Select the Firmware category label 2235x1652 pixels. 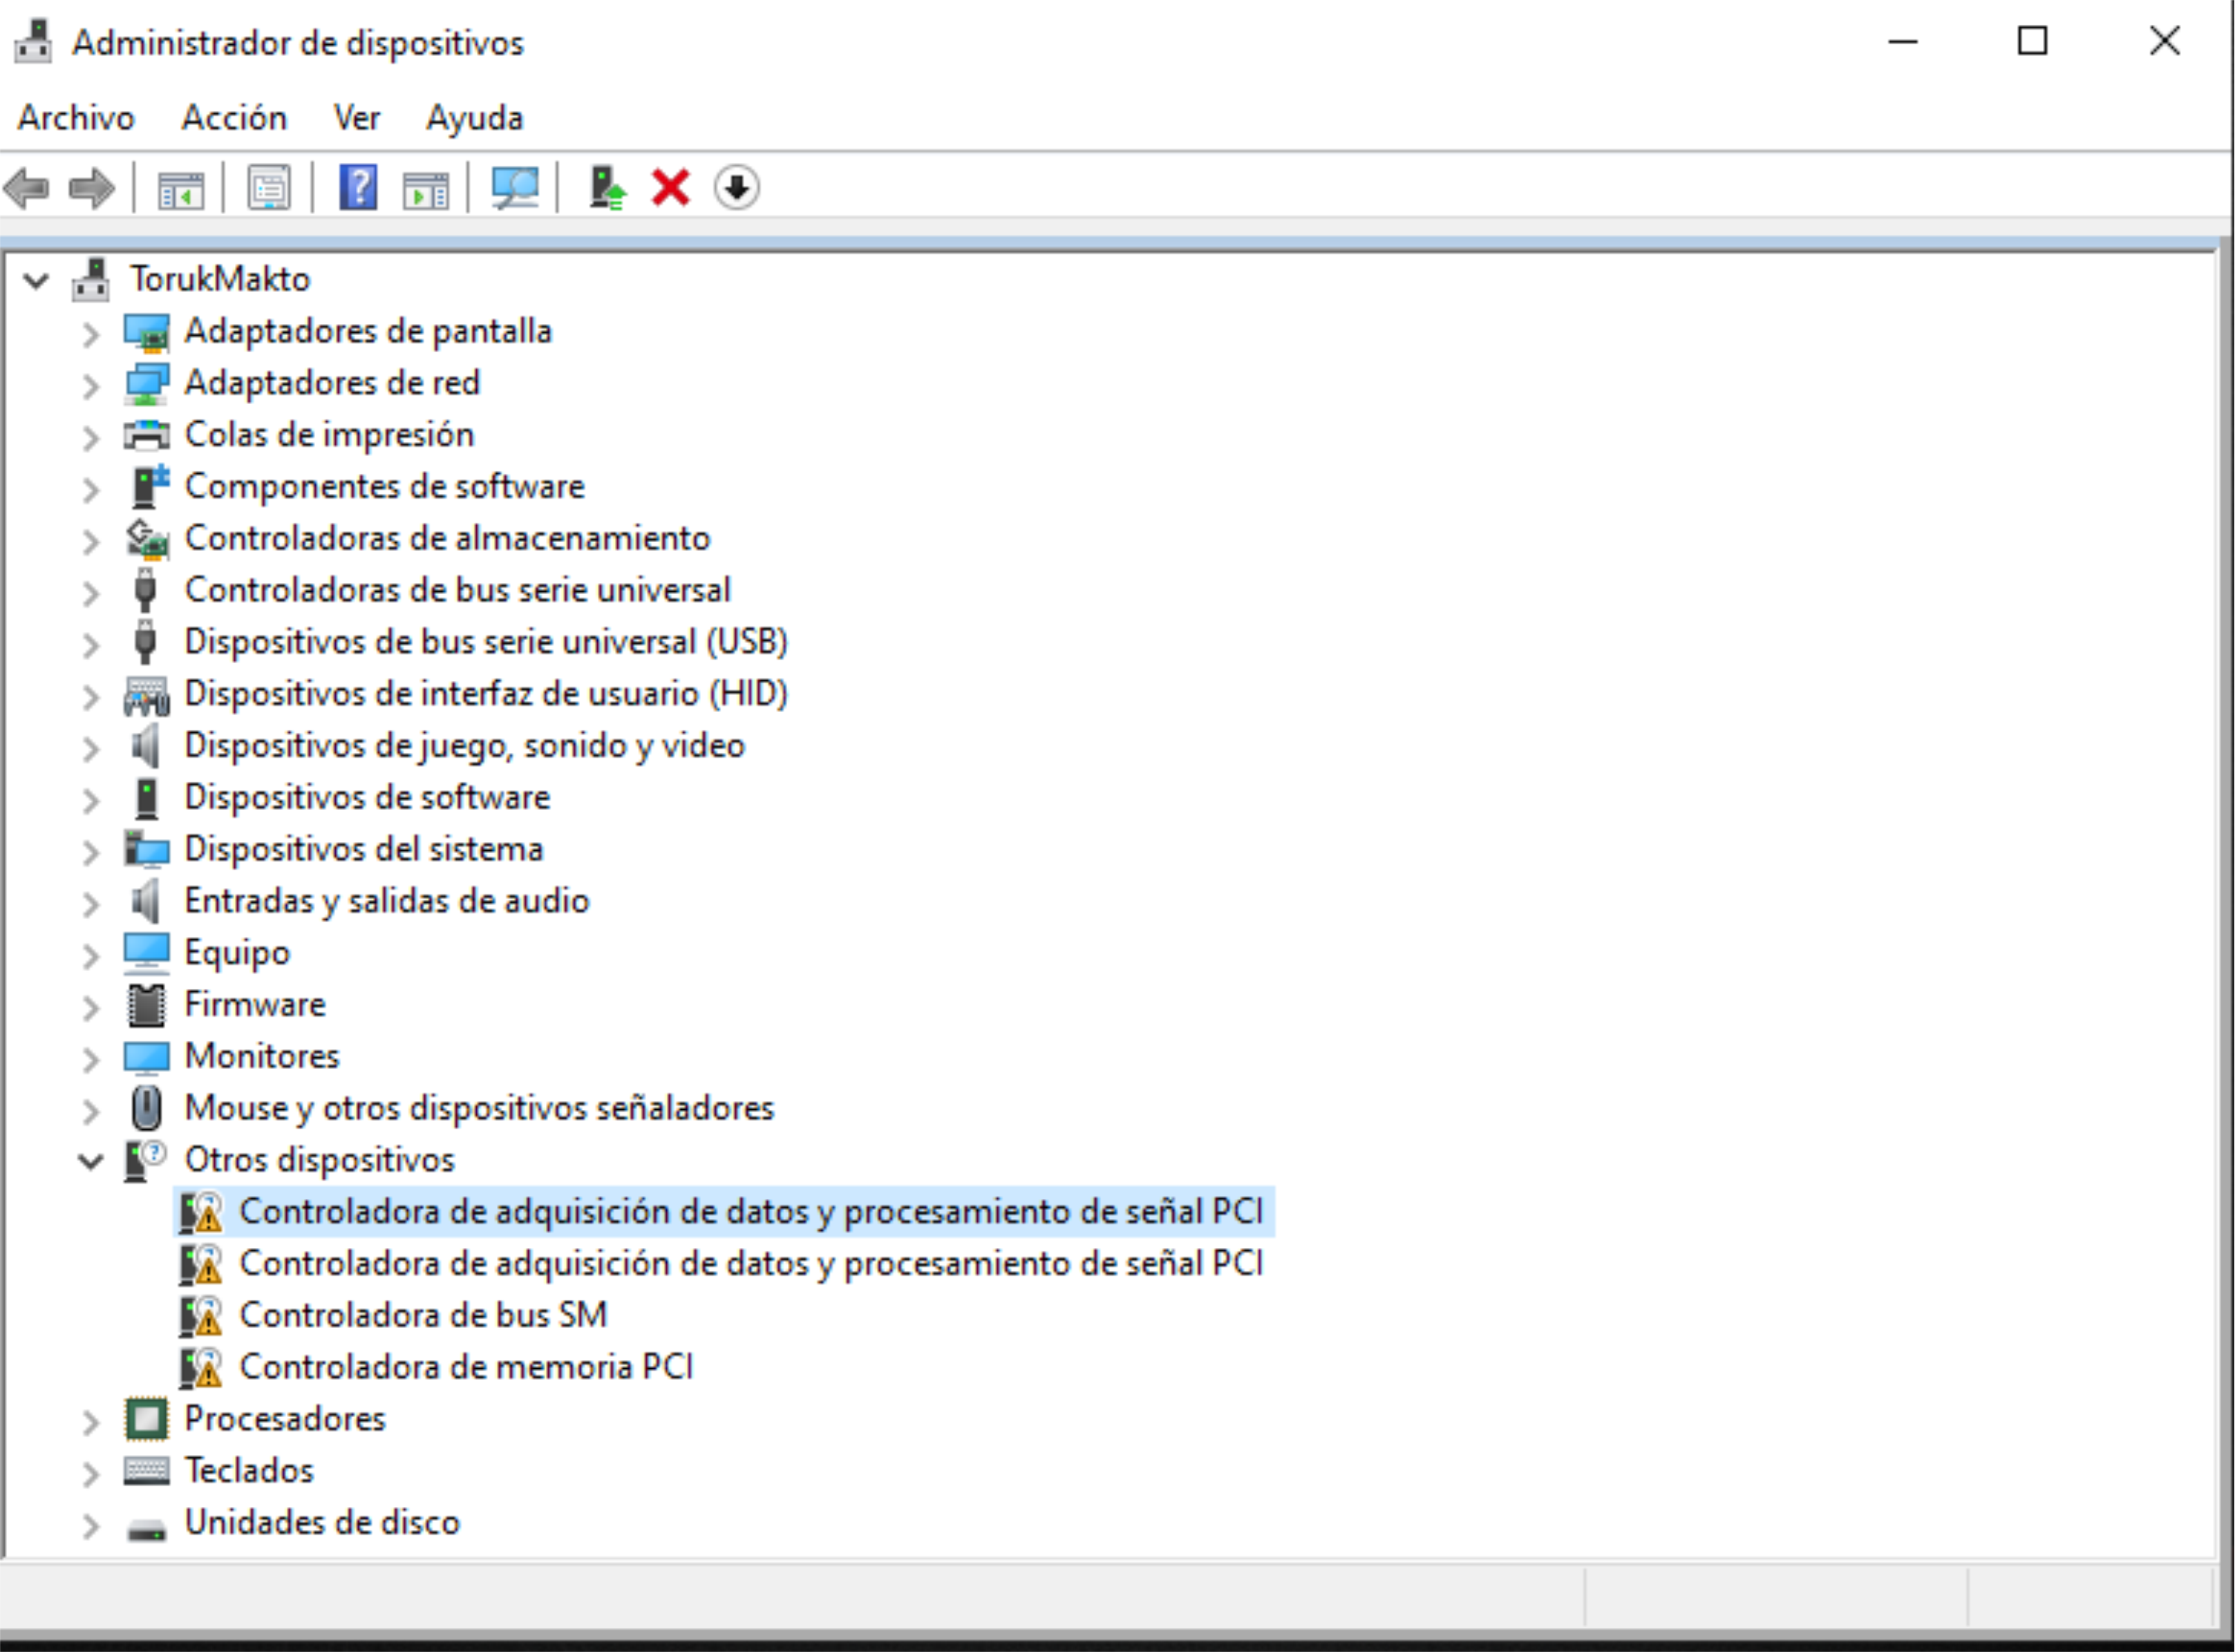[x=254, y=1004]
